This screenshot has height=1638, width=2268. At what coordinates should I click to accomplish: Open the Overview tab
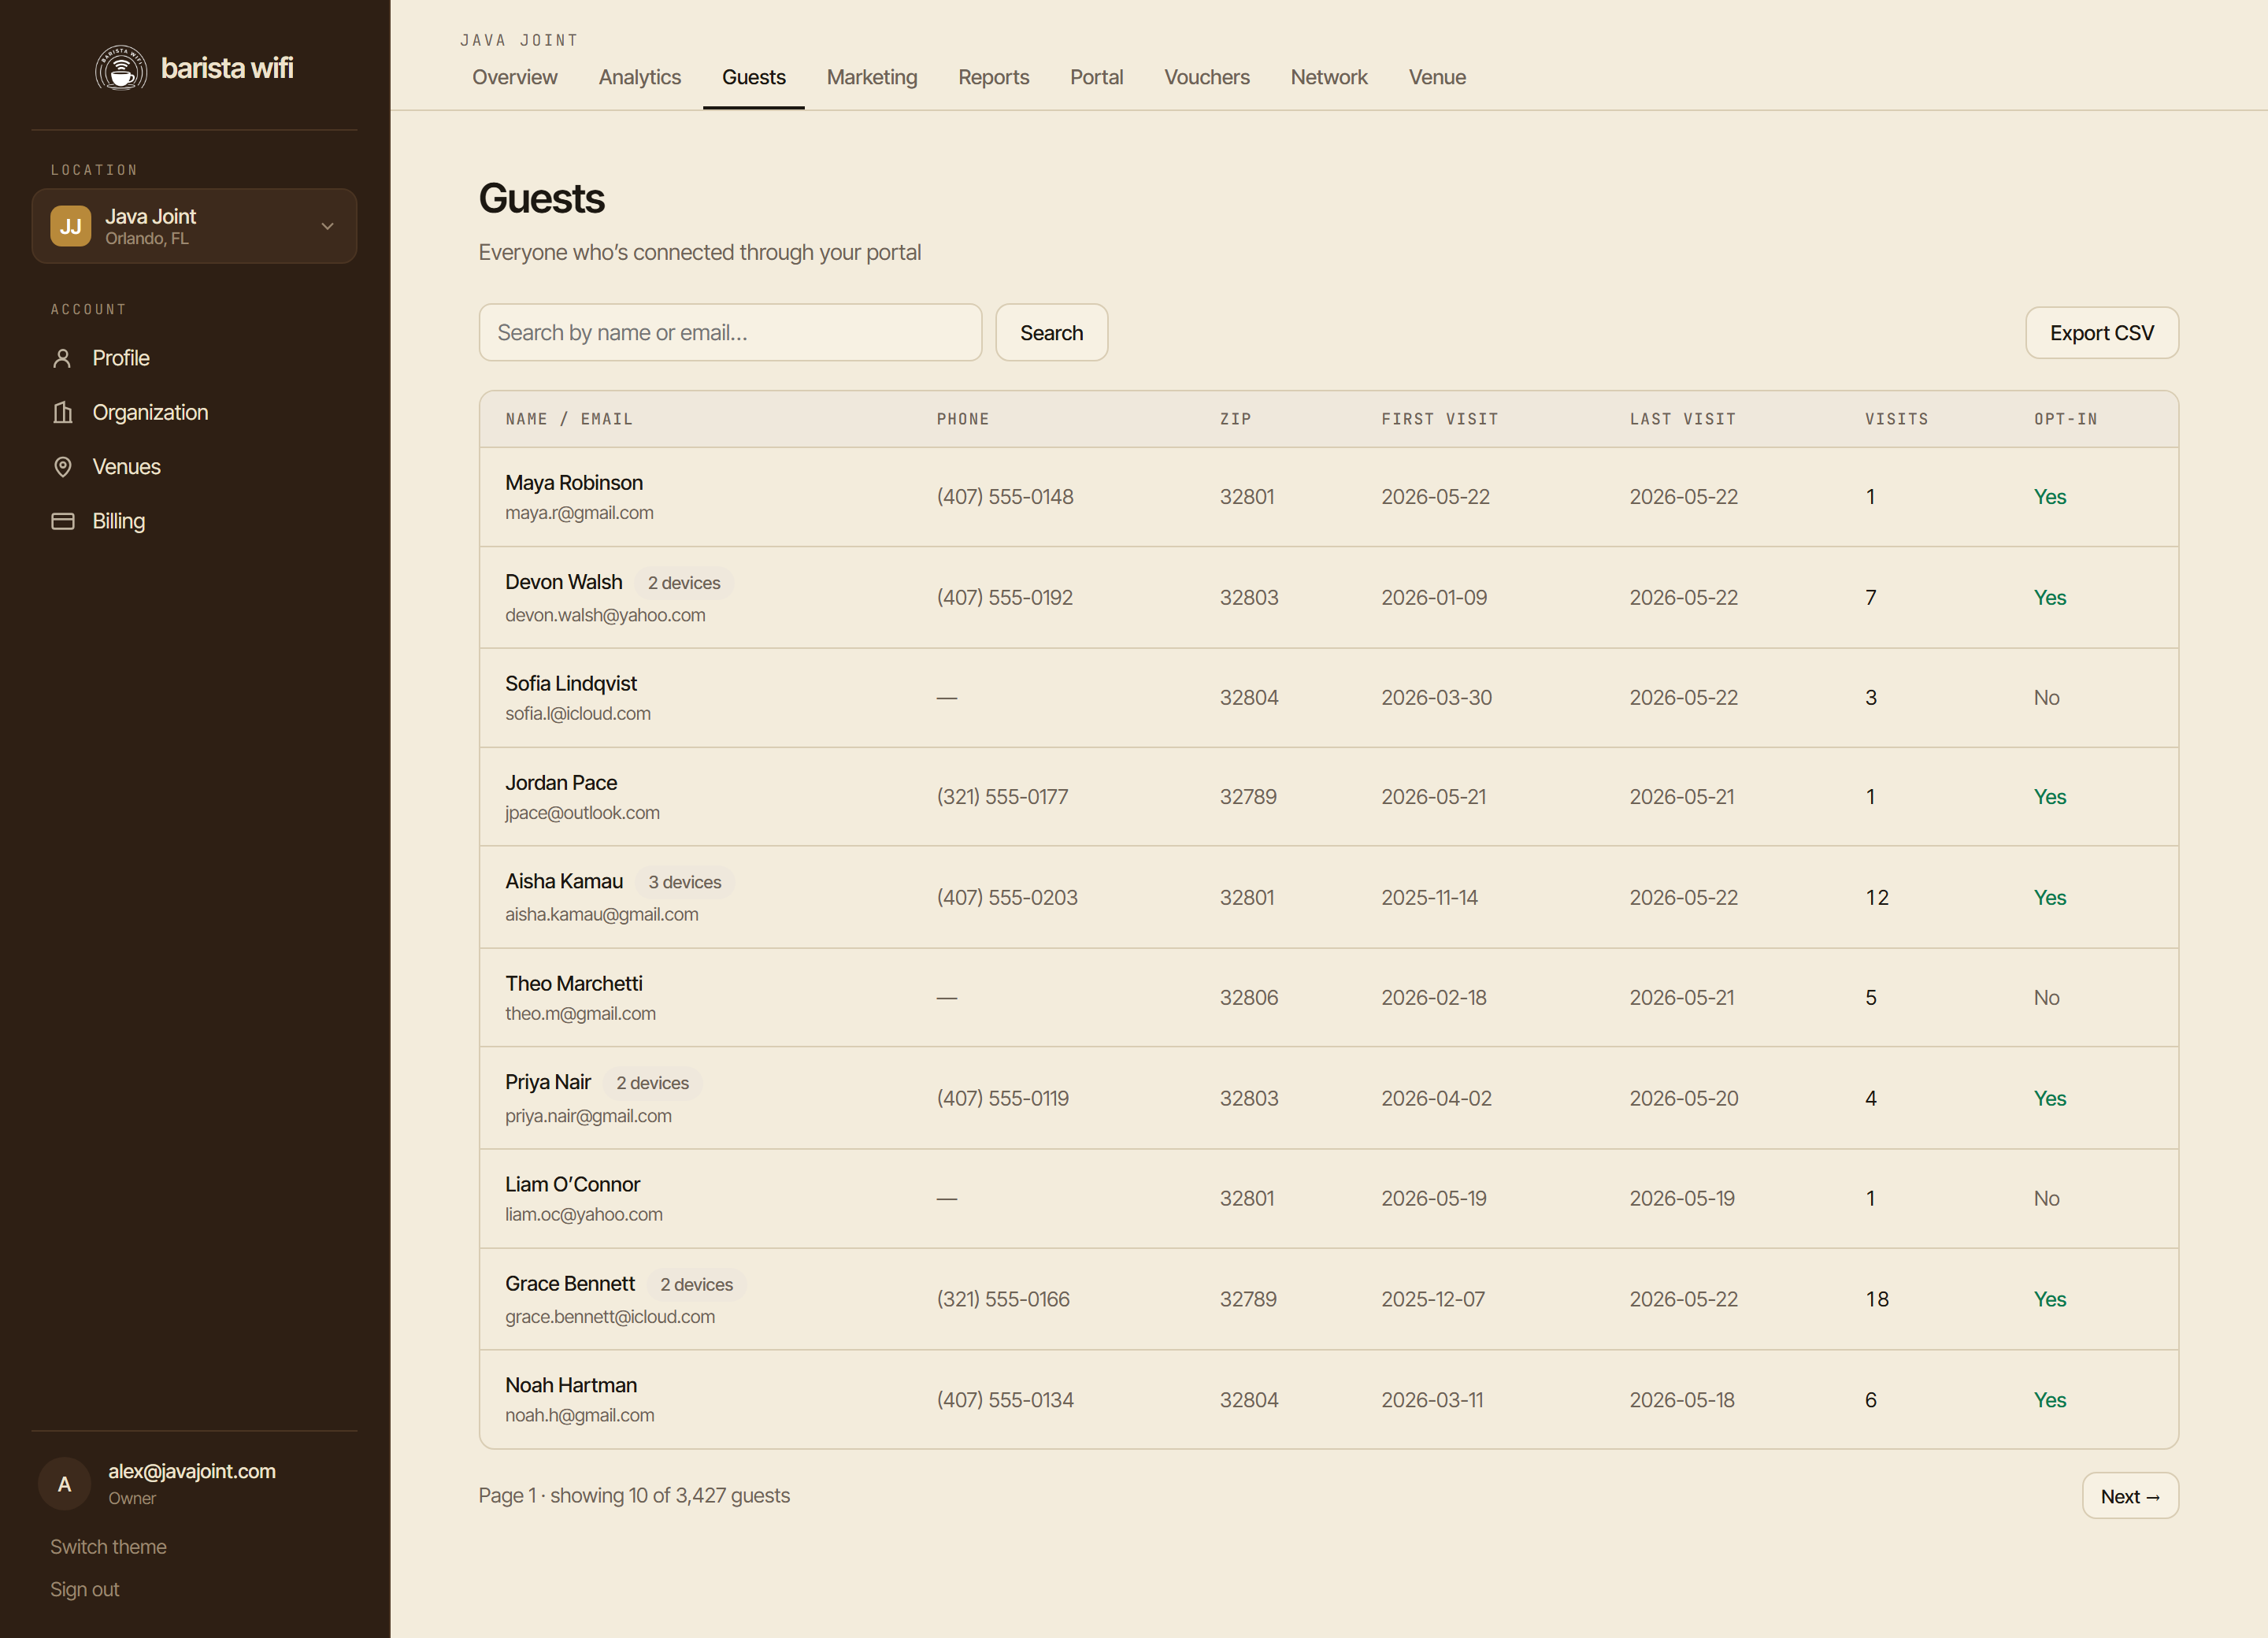tap(515, 77)
